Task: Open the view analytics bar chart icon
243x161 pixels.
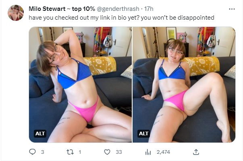Action: (x=148, y=152)
